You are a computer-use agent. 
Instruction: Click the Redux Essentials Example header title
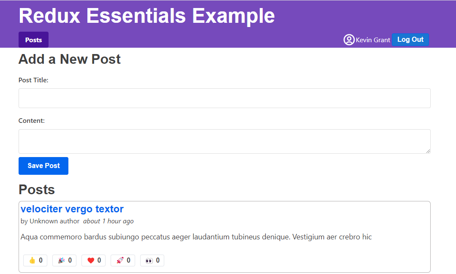pos(146,16)
